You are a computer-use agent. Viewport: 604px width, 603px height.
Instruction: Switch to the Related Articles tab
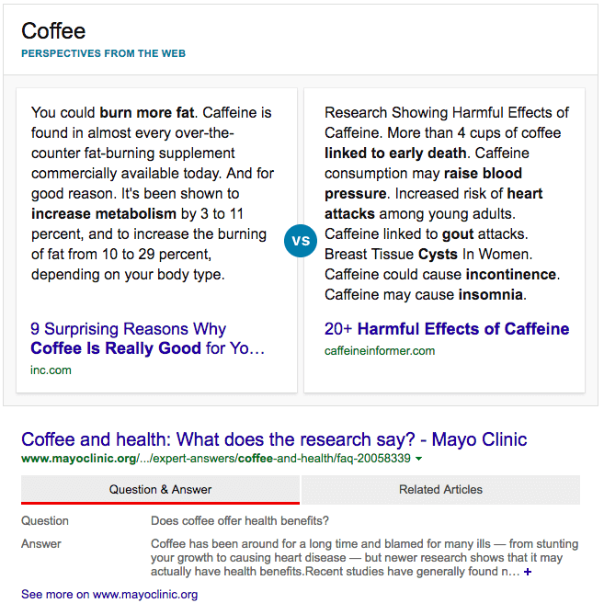pyautogui.click(x=440, y=489)
